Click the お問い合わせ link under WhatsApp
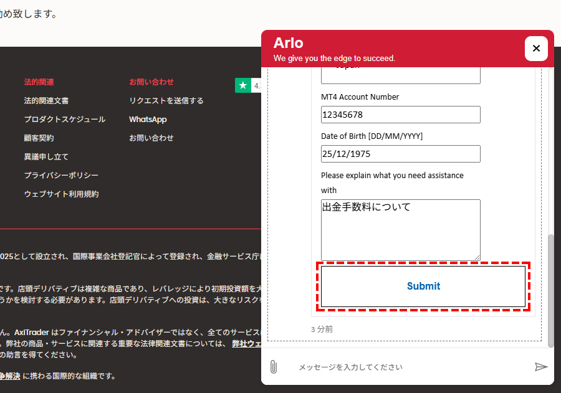This screenshot has width=561, height=393. pyautogui.click(x=151, y=138)
